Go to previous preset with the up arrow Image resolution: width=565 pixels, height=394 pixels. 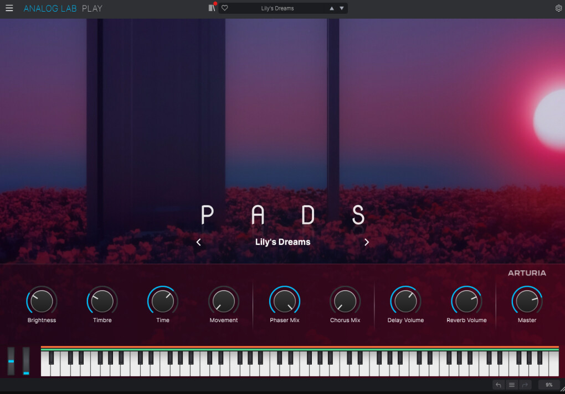tap(332, 8)
